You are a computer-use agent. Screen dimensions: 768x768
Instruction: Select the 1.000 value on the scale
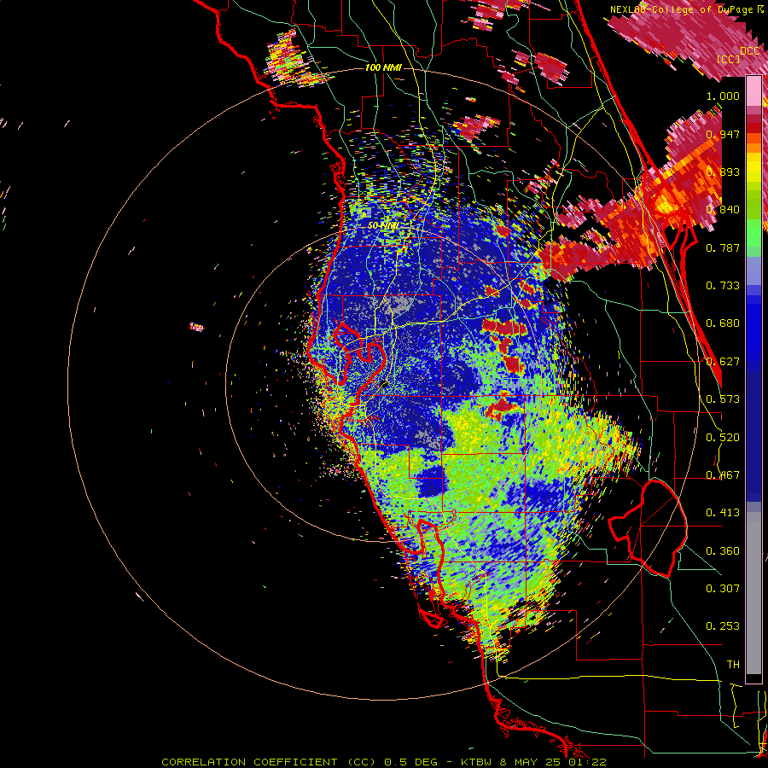click(723, 96)
